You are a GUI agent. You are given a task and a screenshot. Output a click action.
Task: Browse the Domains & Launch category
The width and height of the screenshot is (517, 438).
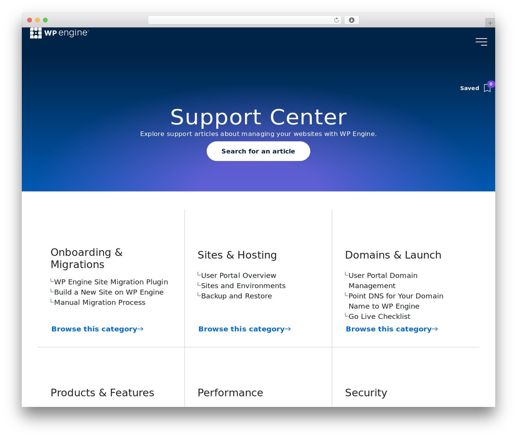(392, 329)
